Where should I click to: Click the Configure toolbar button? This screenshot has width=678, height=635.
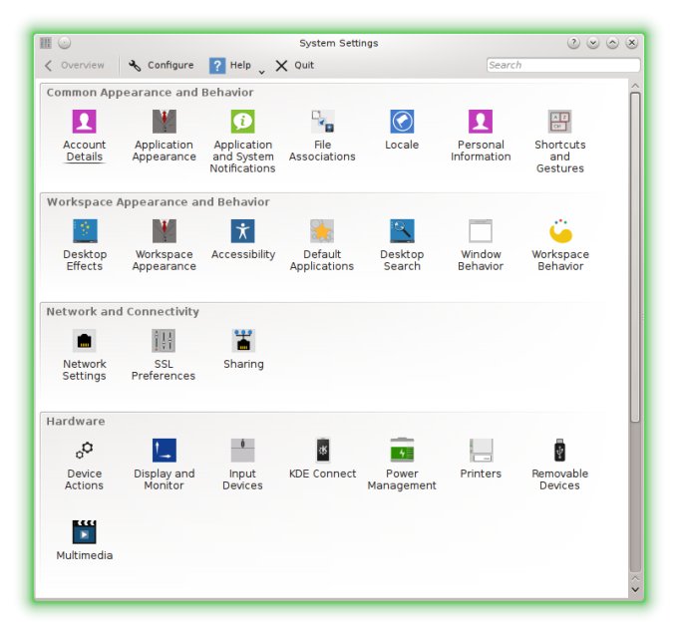(162, 66)
